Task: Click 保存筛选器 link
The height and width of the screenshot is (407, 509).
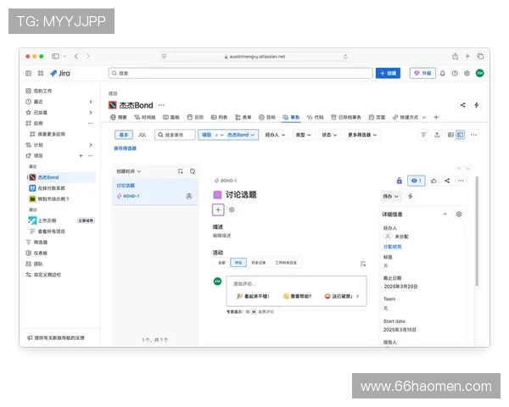Action: [x=125, y=148]
